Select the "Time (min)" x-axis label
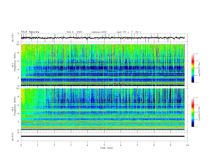The width and height of the screenshot is (211, 163). pos(107,148)
